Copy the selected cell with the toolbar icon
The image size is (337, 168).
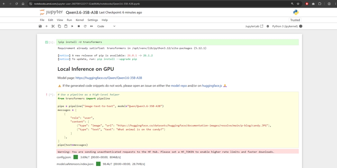tap(59, 26)
